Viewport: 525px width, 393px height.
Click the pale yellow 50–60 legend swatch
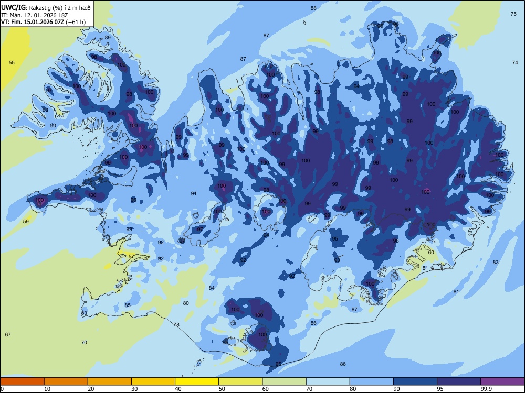[241, 381]
